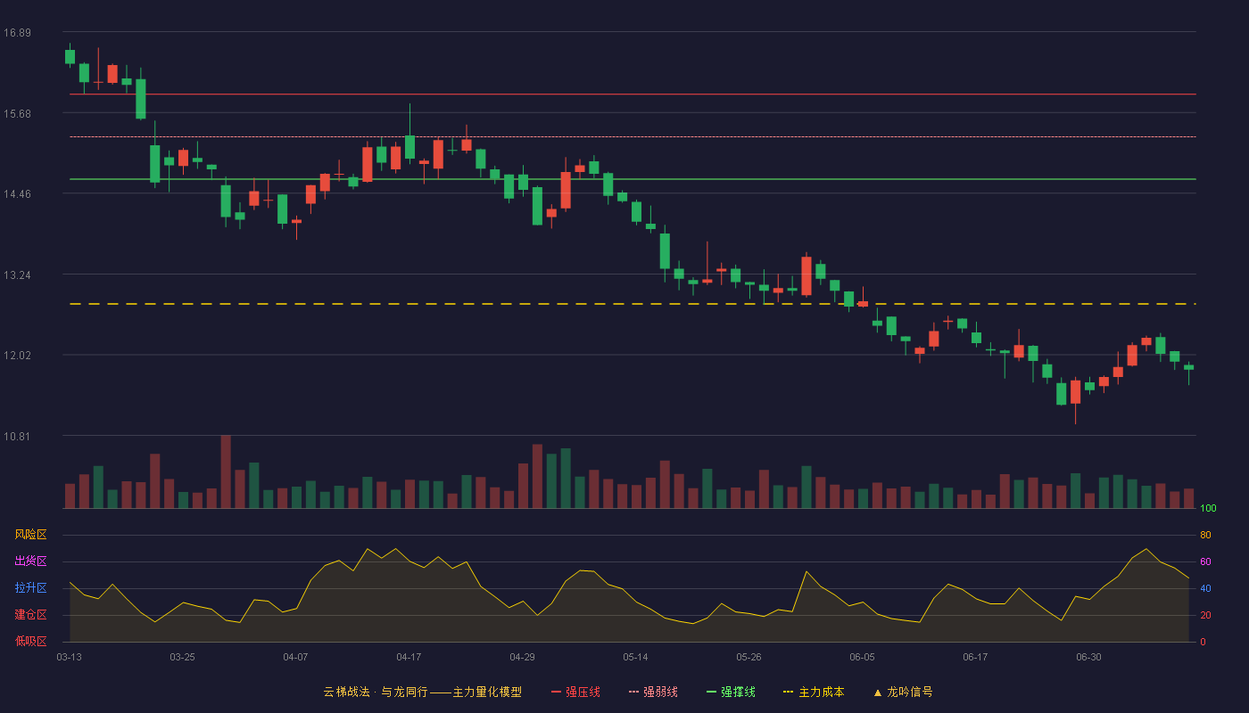The image size is (1249, 713).
Task: Click the 15.68 price axis label
Action: (x=17, y=113)
